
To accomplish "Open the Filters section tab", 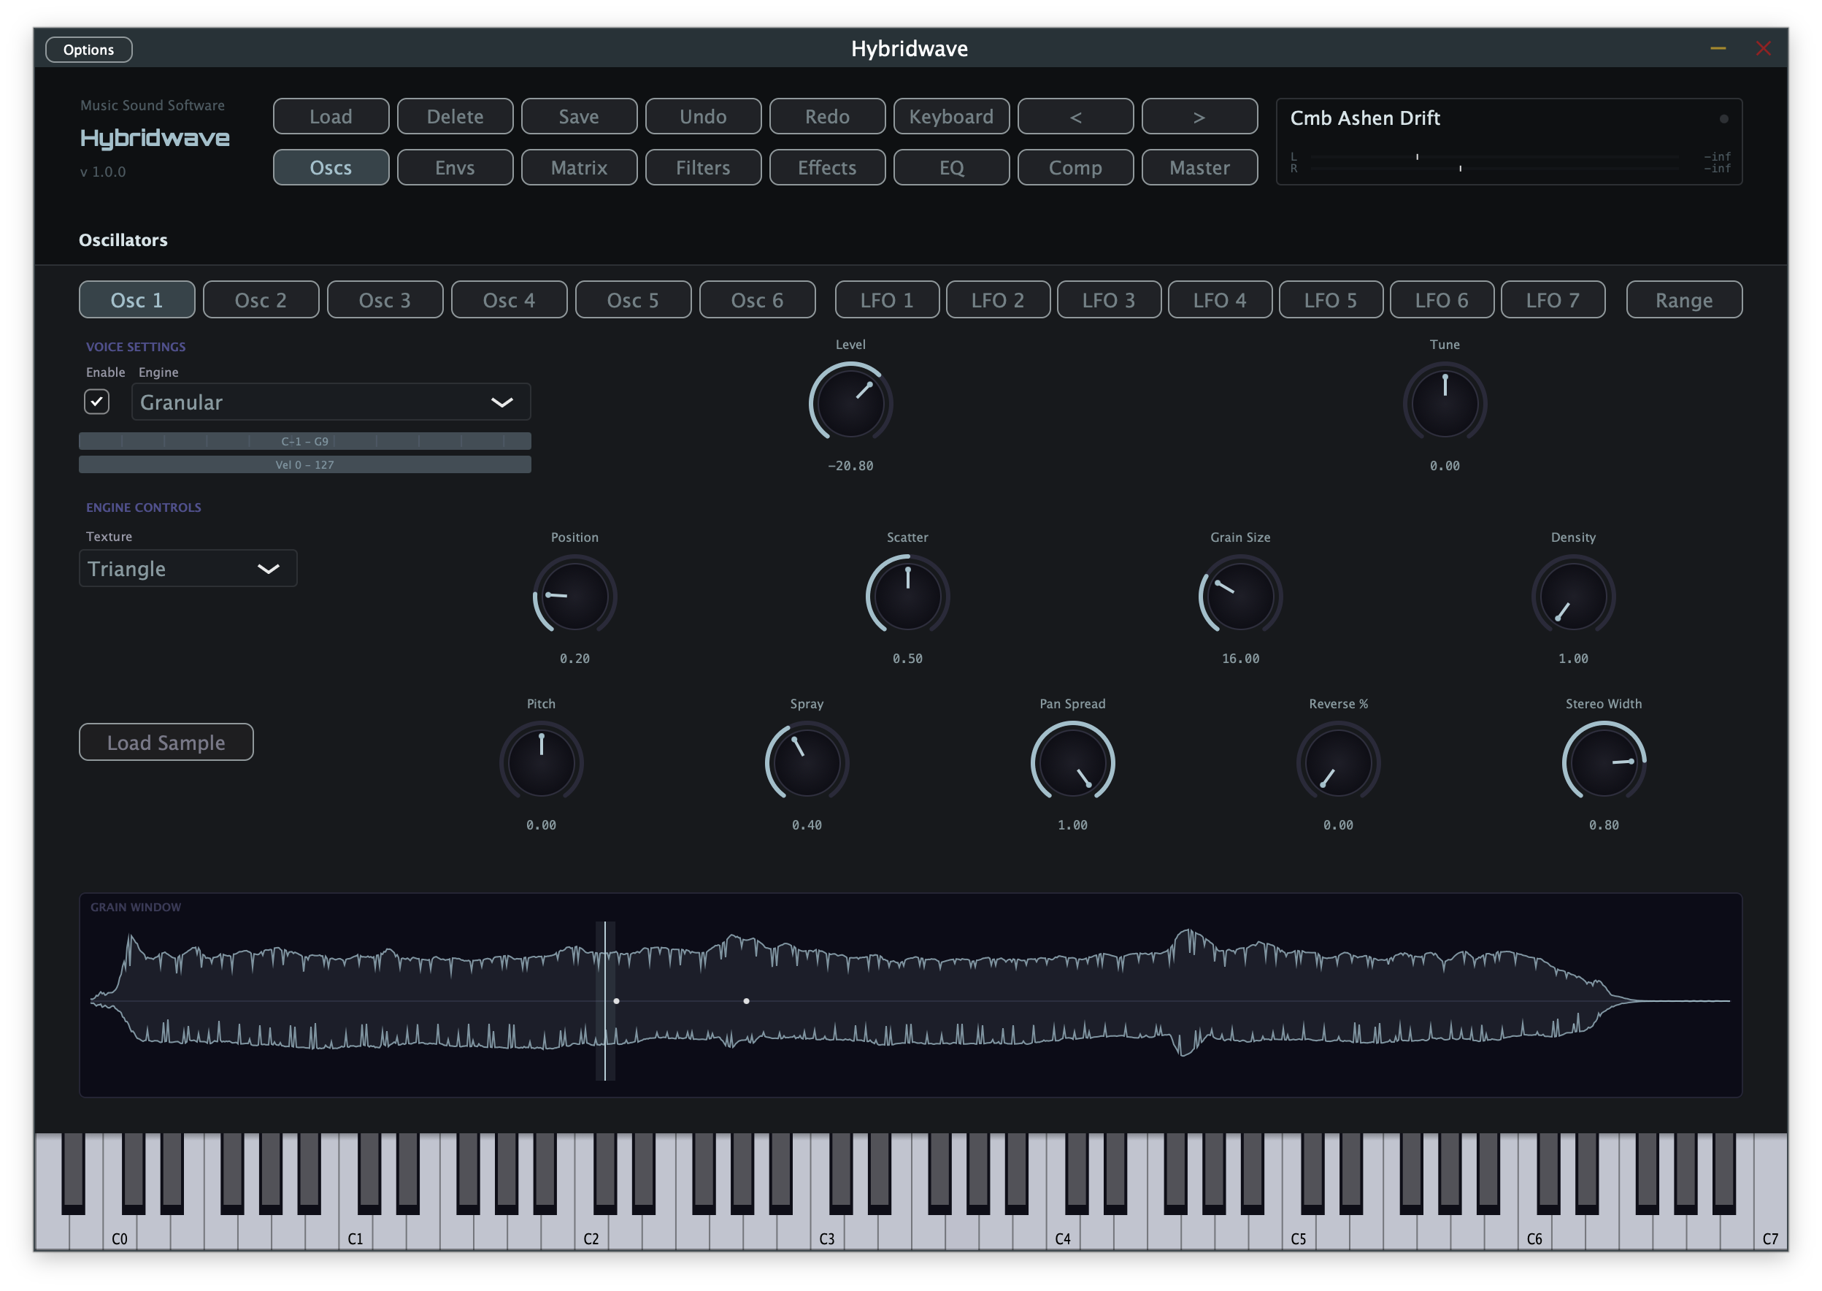I will point(702,167).
